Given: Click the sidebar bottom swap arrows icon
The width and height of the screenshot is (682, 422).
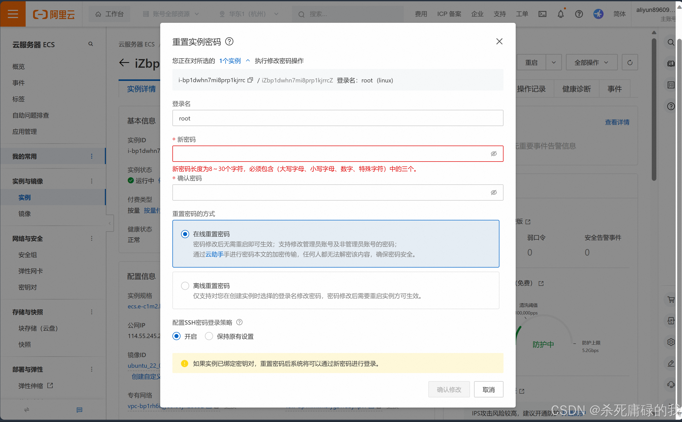Looking at the screenshot, I should 27,410.
